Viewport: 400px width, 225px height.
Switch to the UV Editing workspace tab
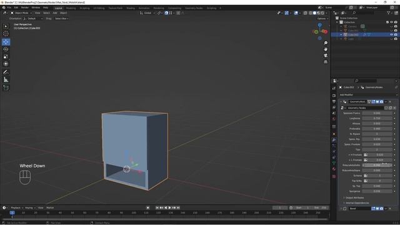coord(99,8)
